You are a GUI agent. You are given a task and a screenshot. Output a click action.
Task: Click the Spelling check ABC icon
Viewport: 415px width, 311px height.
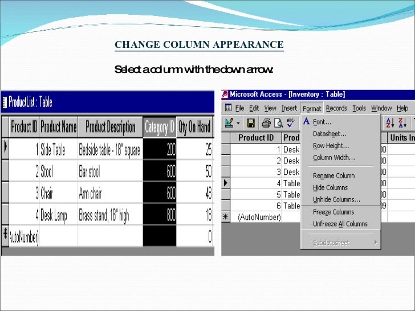tap(291, 122)
